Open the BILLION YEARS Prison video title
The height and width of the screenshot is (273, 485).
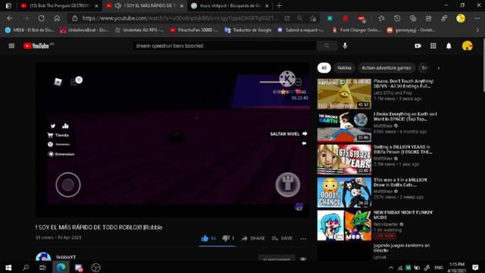(402, 149)
